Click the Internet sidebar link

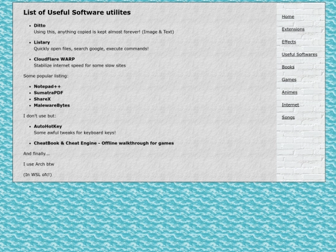(x=291, y=105)
